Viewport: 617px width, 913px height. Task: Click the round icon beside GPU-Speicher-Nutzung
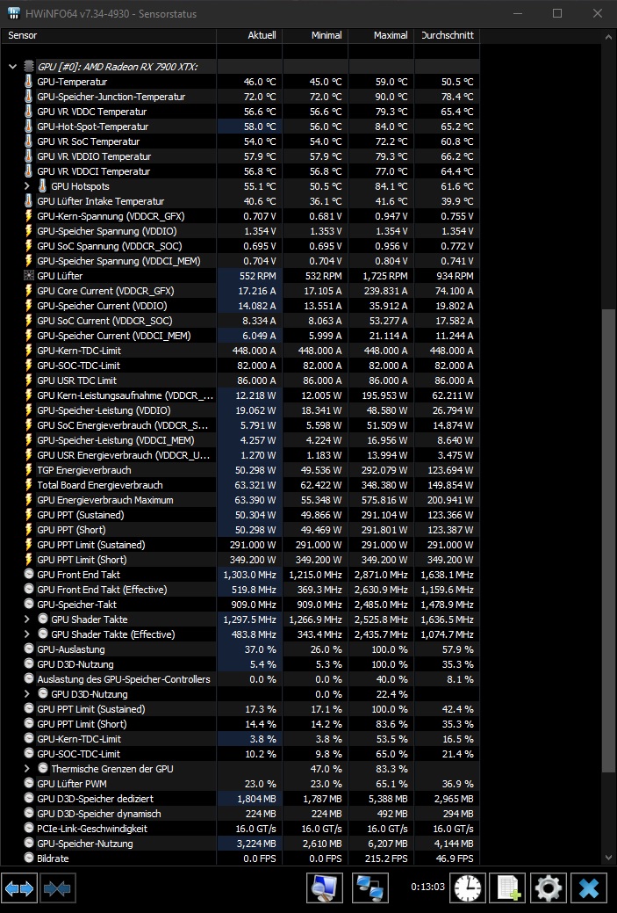(x=28, y=843)
